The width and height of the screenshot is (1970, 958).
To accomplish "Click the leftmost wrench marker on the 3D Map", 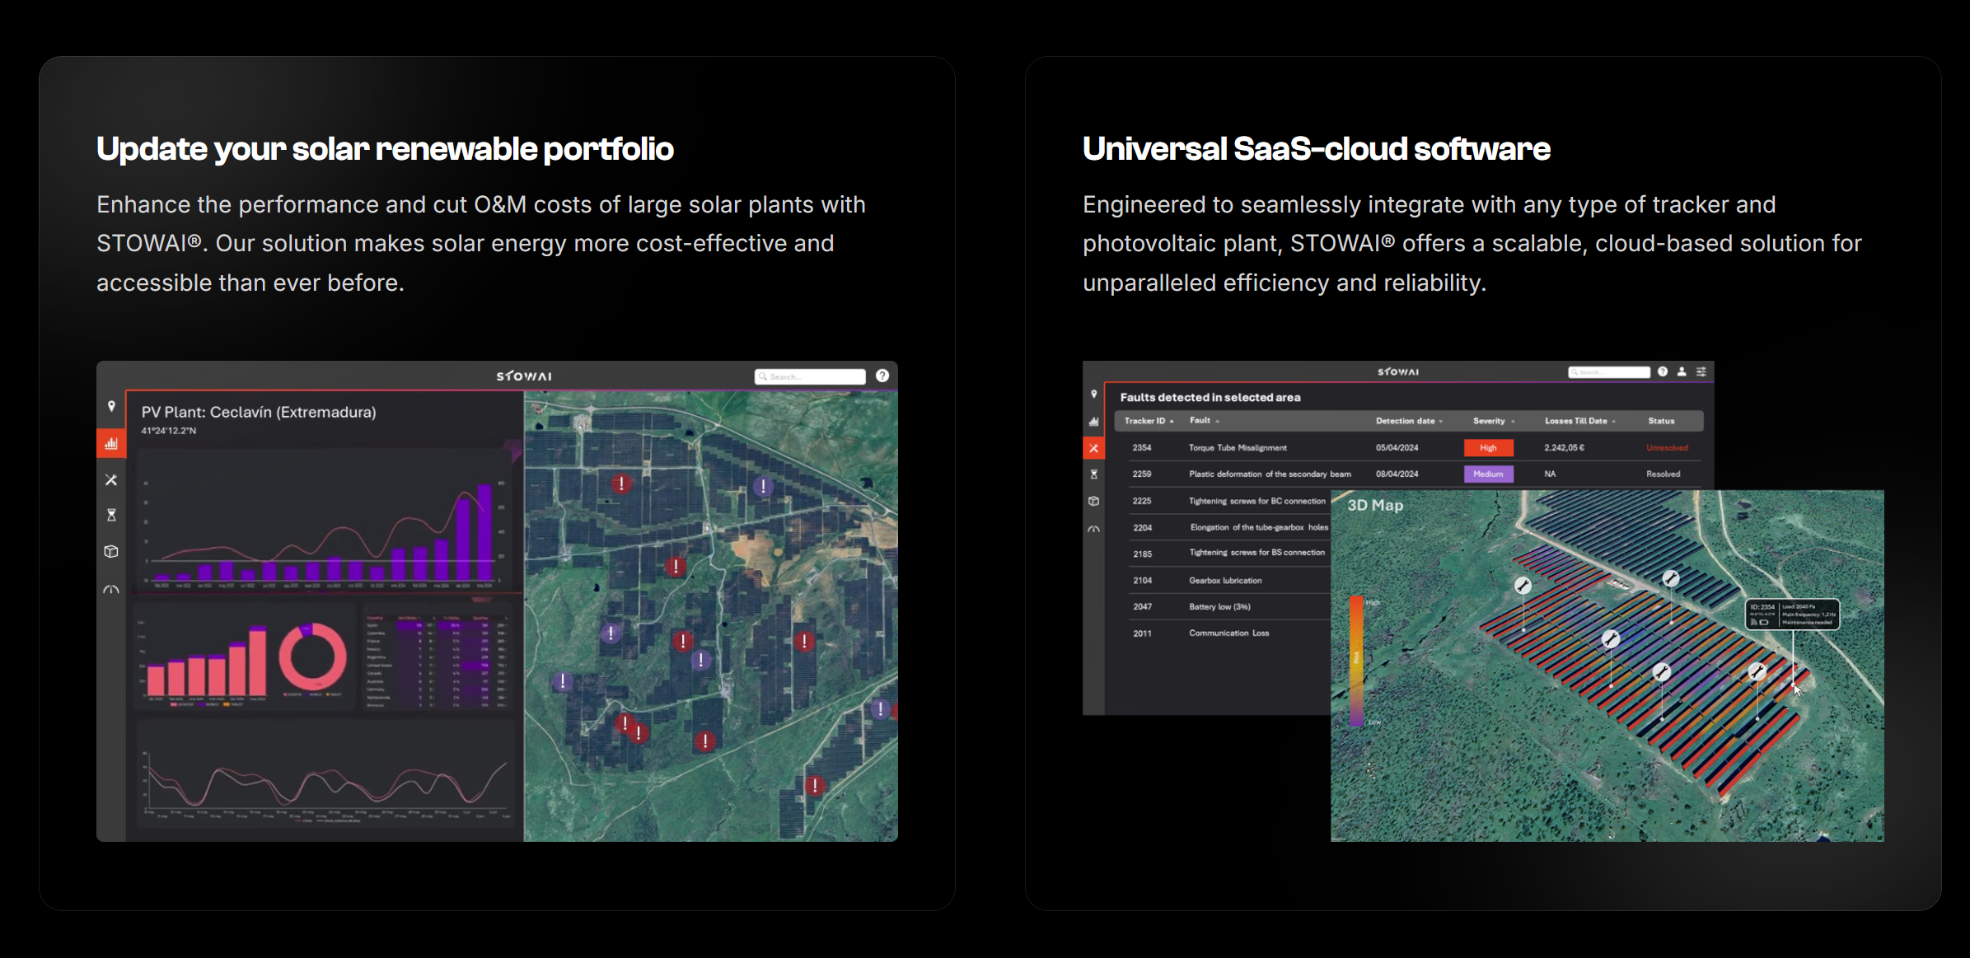I will coord(1523,586).
